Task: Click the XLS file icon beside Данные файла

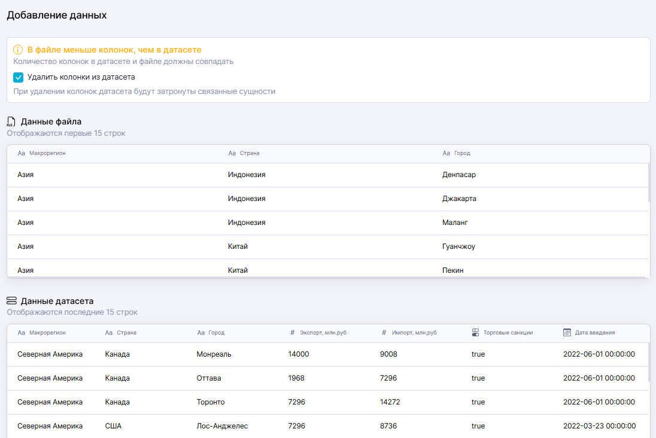Action: 11,121
